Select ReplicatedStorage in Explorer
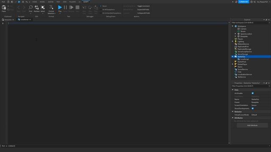The width and height of the screenshot is (271, 152). [244, 49]
